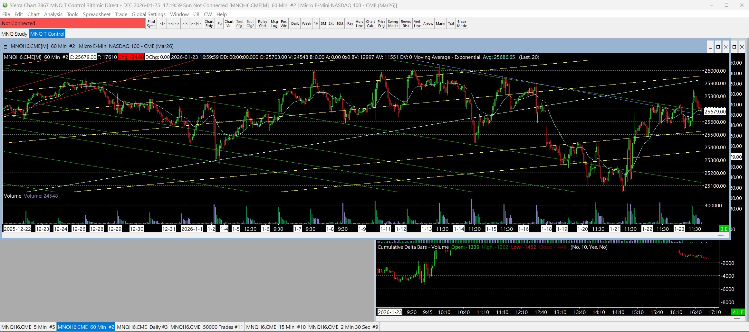Select Tool Cfg1 configuration button
Viewport: 749px width, 332px height.
240,23
